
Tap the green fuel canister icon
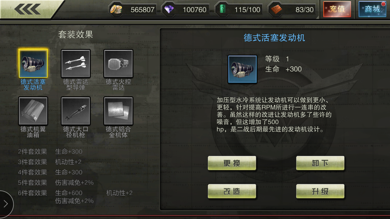[221, 9]
